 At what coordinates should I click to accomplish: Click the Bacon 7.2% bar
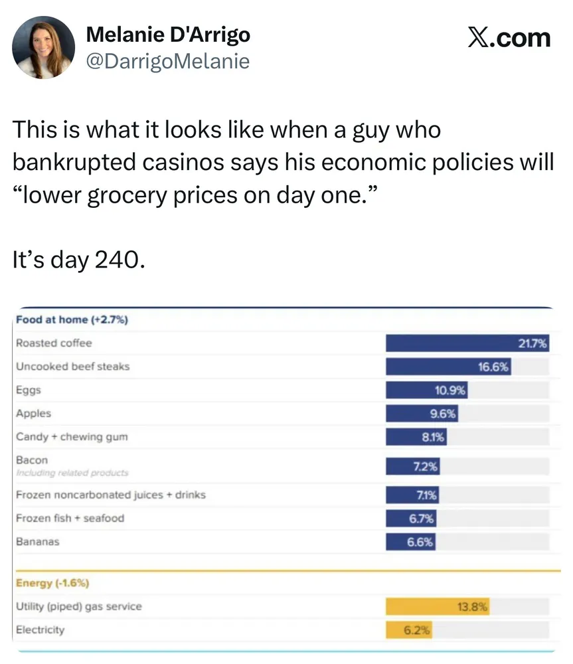[412, 466]
